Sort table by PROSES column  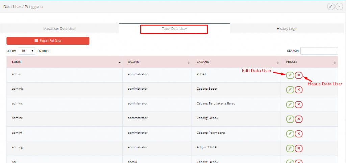point(309,62)
